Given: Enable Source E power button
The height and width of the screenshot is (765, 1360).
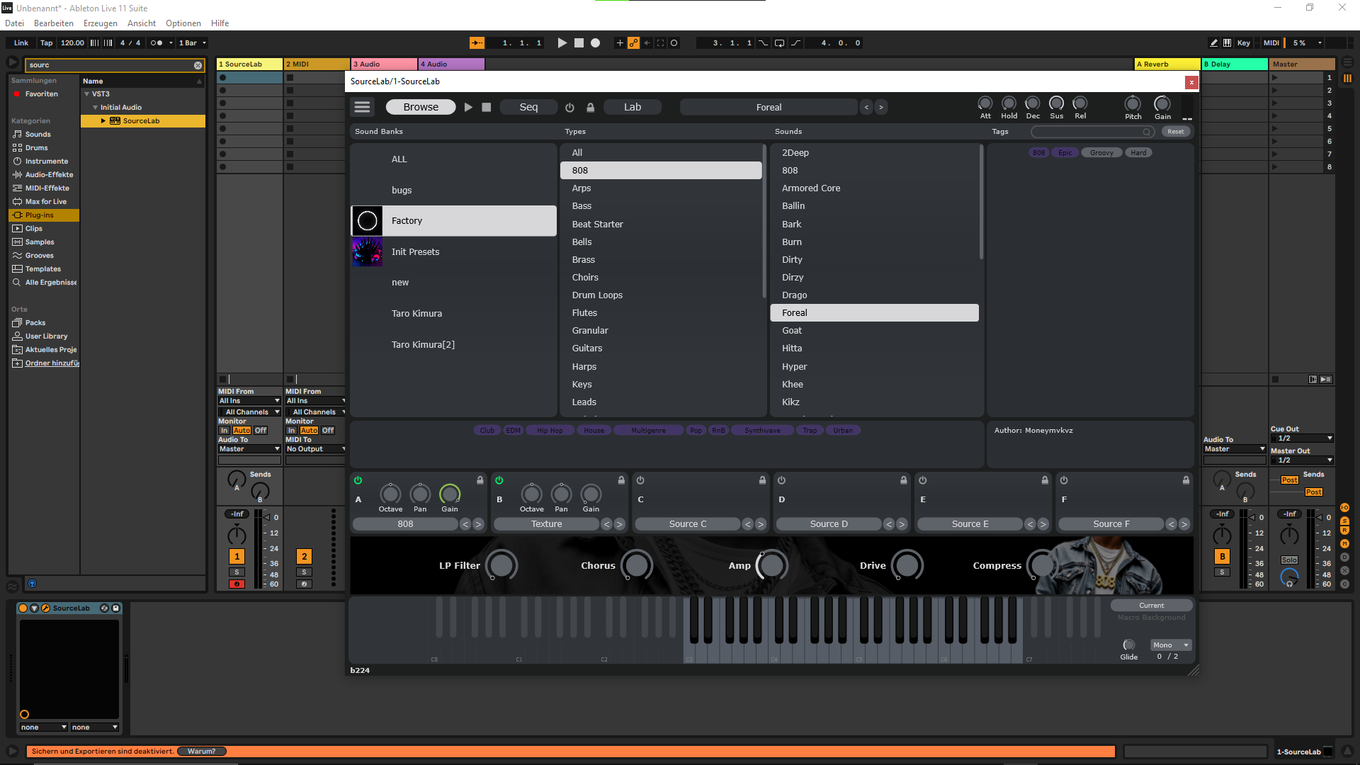Looking at the screenshot, I should (x=923, y=480).
